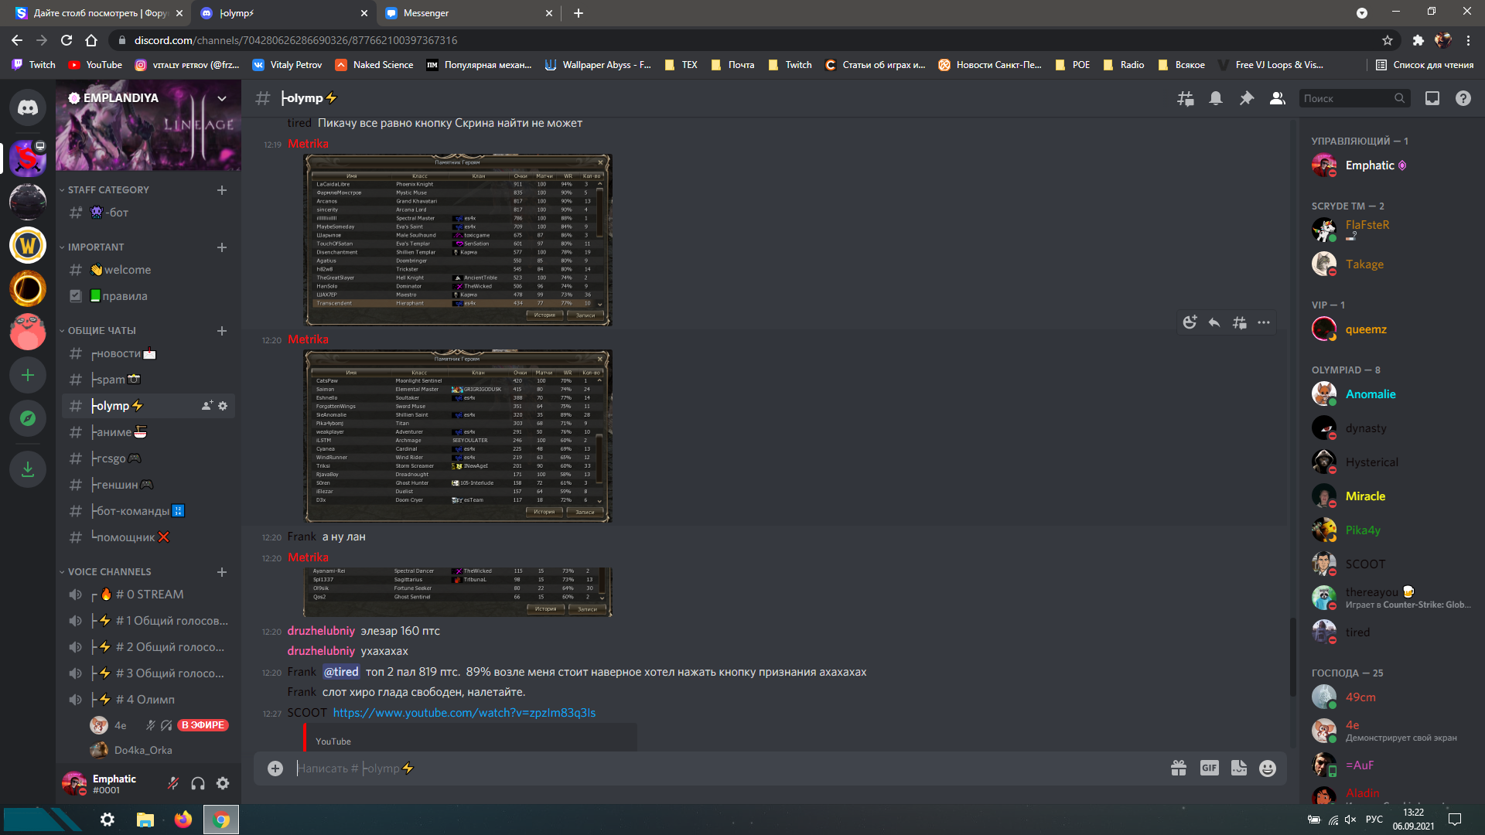Click the message input field
This screenshot has width=1485, height=835.
[696, 768]
